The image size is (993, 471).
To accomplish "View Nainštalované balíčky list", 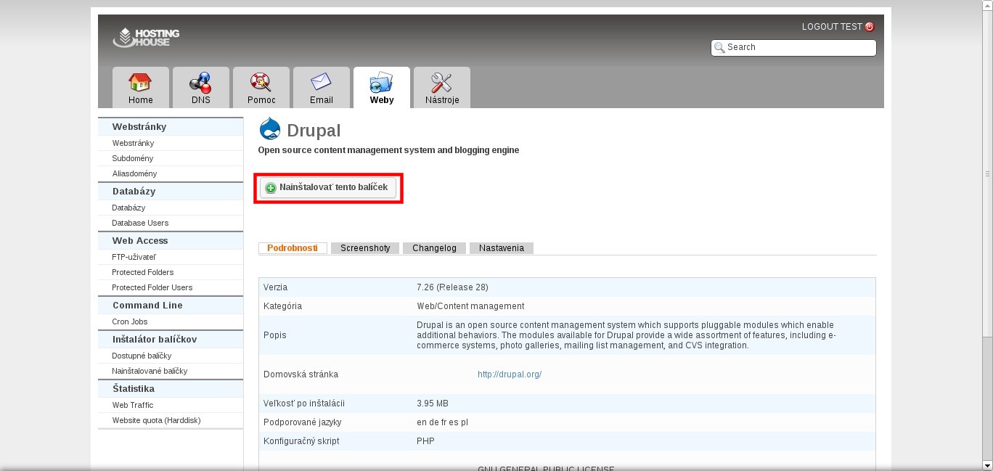I will pos(150,371).
